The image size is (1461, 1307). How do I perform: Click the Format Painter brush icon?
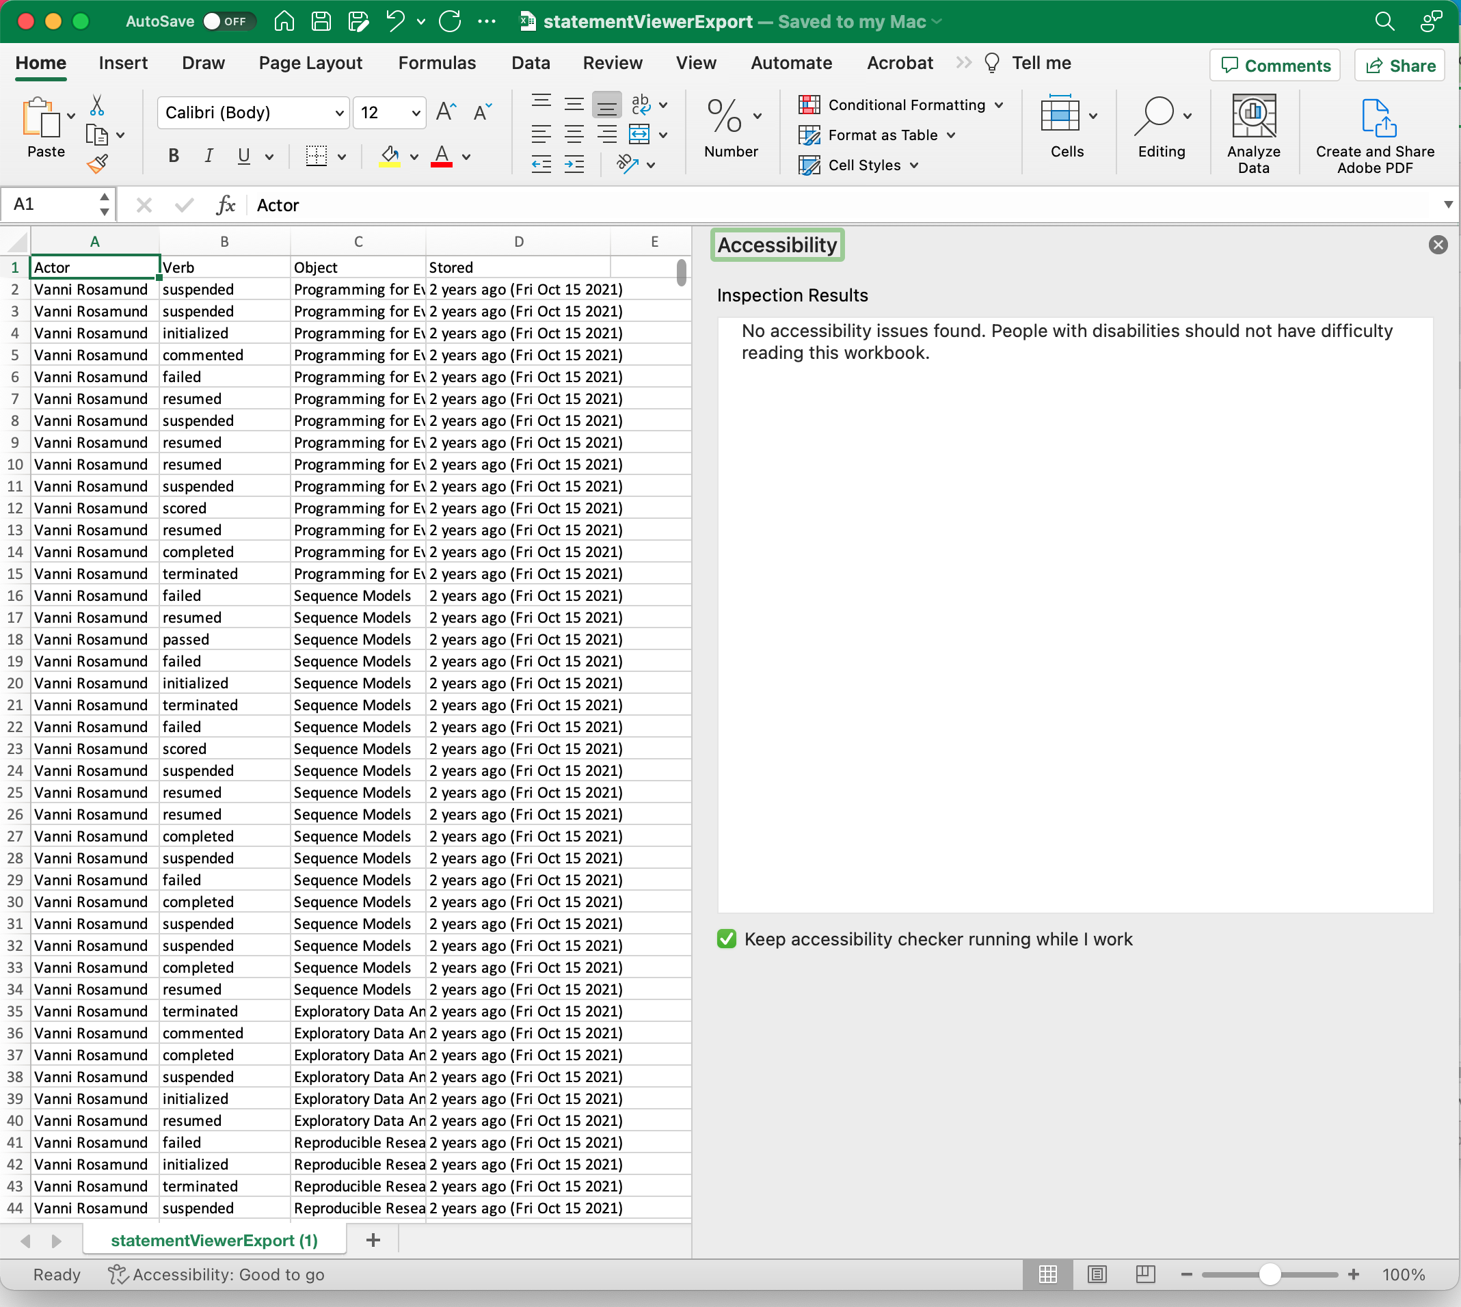point(98,165)
